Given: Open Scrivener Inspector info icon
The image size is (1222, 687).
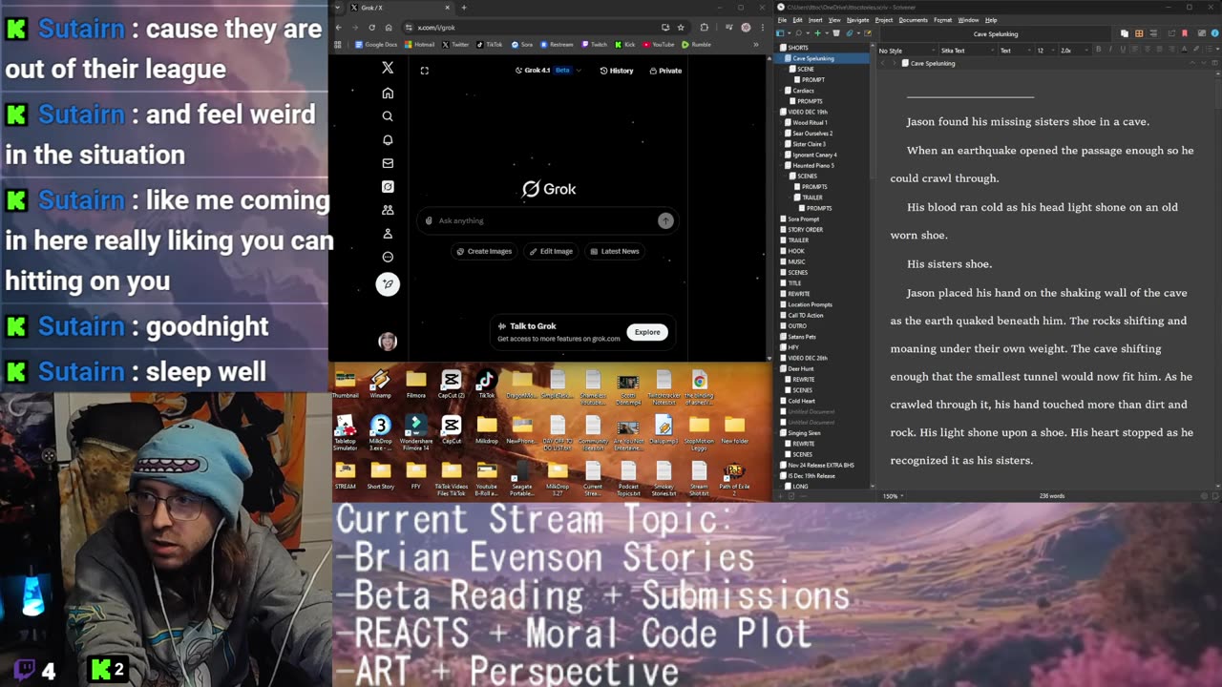Looking at the screenshot, I should 1214,33.
